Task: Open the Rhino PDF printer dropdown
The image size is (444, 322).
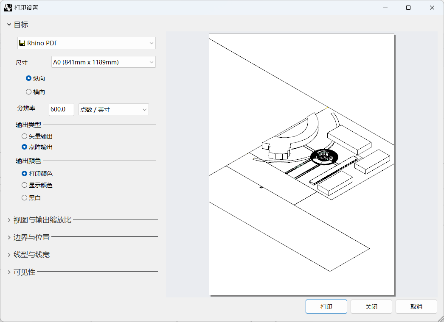Action: click(x=86, y=43)
